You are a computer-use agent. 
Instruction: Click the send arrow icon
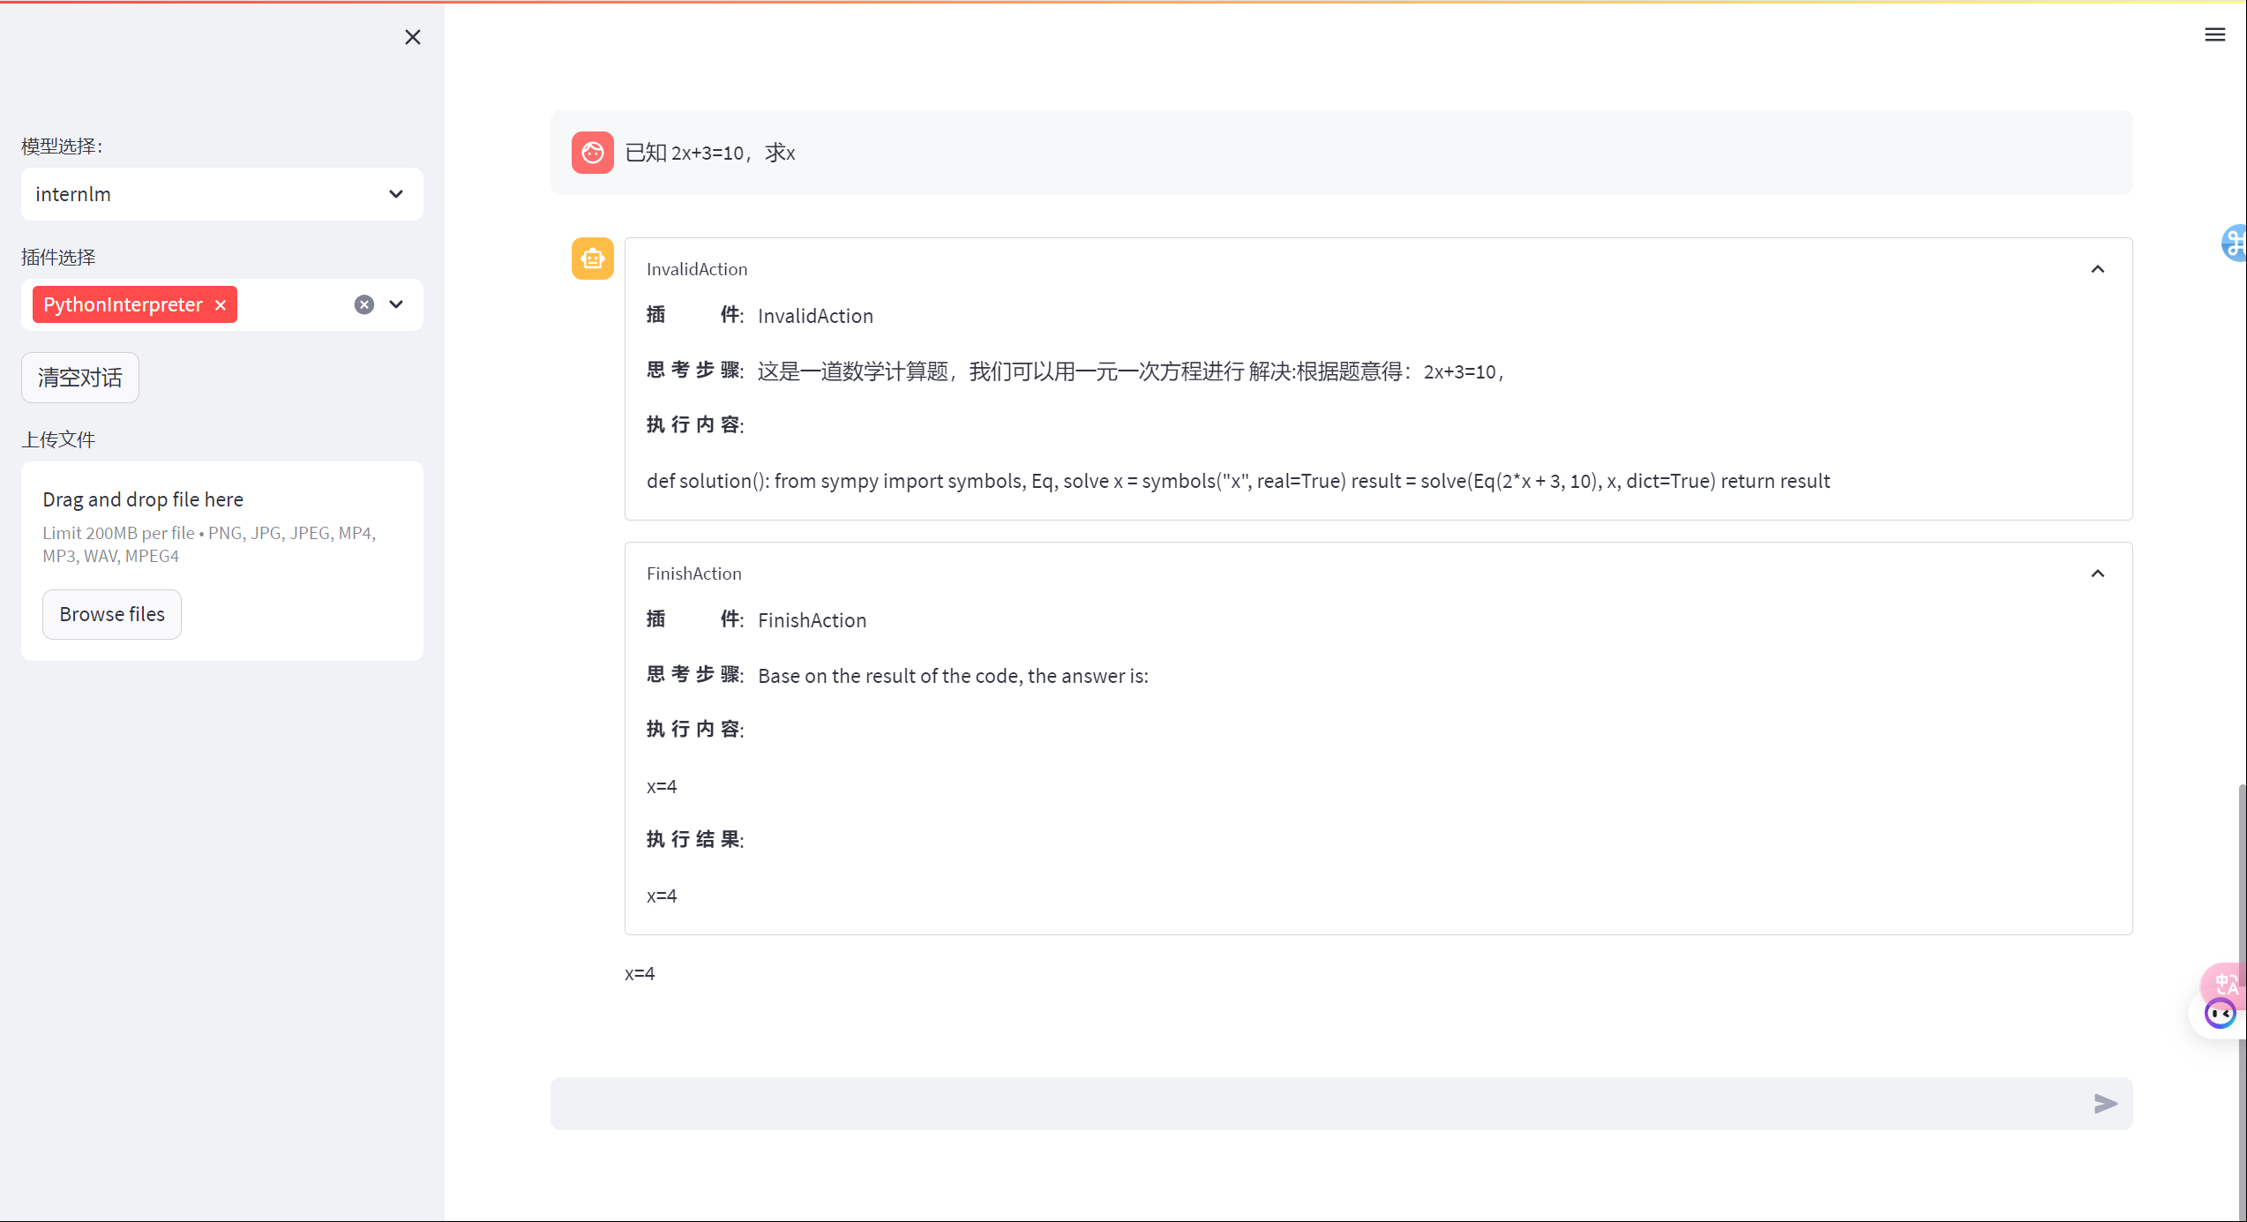click(2105, 1104)
